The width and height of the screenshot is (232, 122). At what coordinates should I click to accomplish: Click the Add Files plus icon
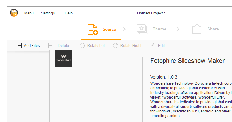[19, 46]
